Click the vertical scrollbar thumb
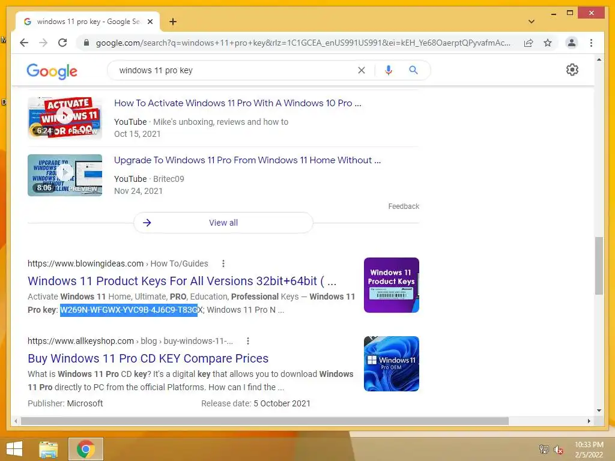 599,265
